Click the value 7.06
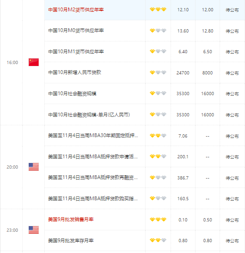Screen dimensions: 245x253 point(183,136)
